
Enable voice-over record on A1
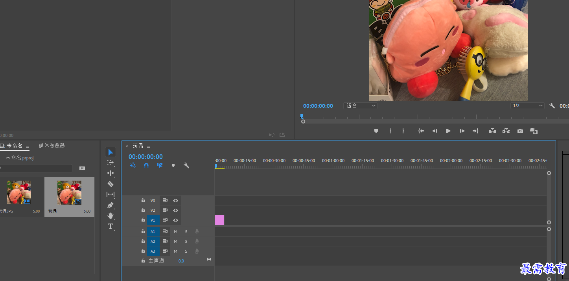click(x=197, y=232)
